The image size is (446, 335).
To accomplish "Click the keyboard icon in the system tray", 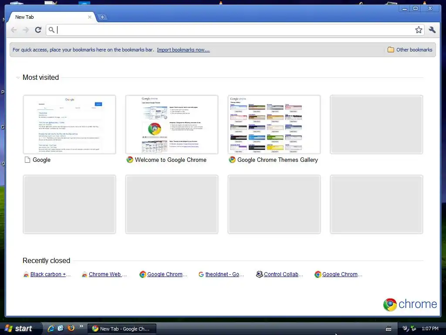I will (388, 329).
